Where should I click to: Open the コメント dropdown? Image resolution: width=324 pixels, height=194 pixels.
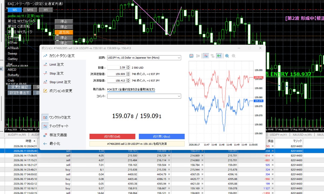[179, 96]
